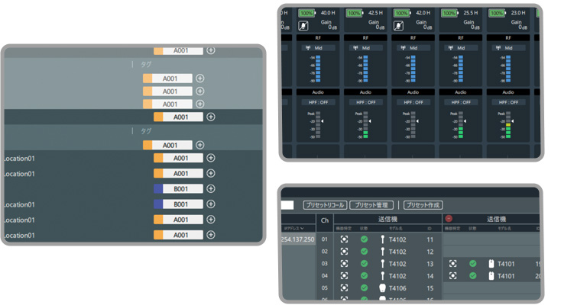Click identify icon of T4101 on channel 03 row
The height and width of the screenshot is (305, 561).
[453, 264]
